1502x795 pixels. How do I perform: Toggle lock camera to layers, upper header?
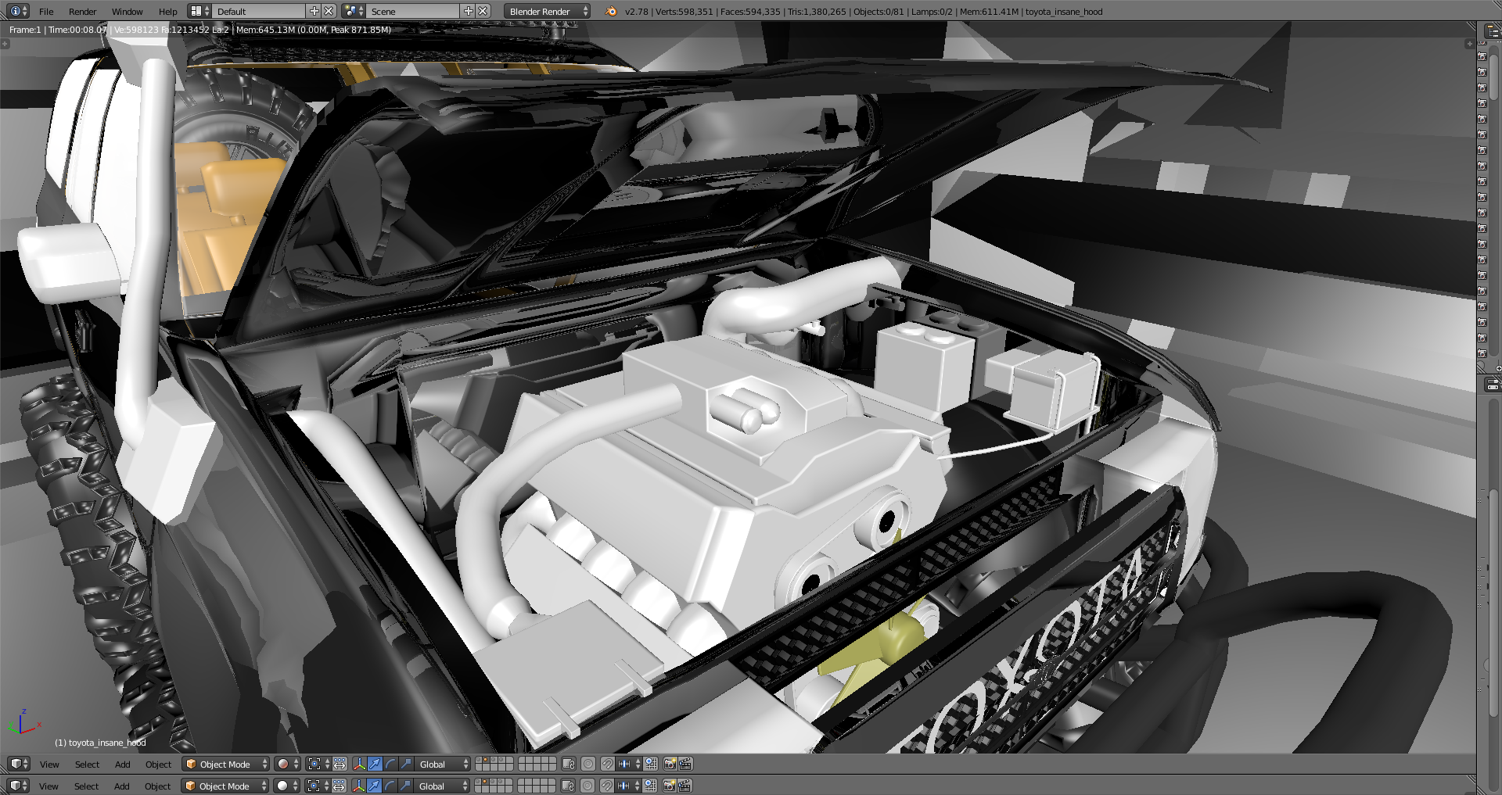click(569, 764)
